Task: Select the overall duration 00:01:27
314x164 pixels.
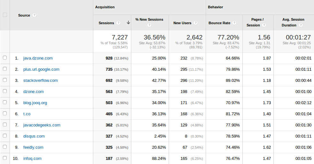Action: (x=298, y=37)
